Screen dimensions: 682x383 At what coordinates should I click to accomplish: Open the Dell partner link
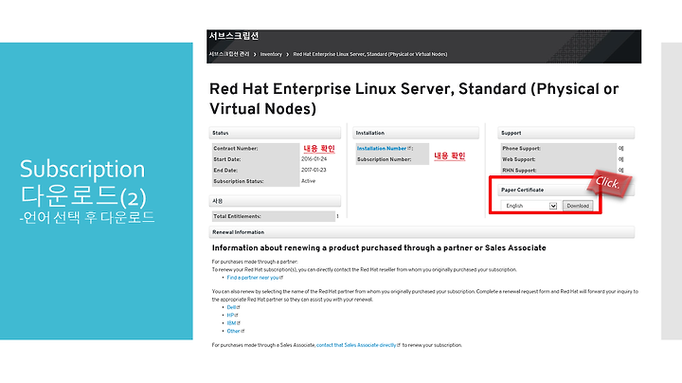coord(231,307)
